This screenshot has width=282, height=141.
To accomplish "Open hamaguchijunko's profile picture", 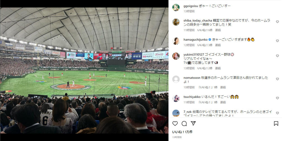I will point(176,41).
